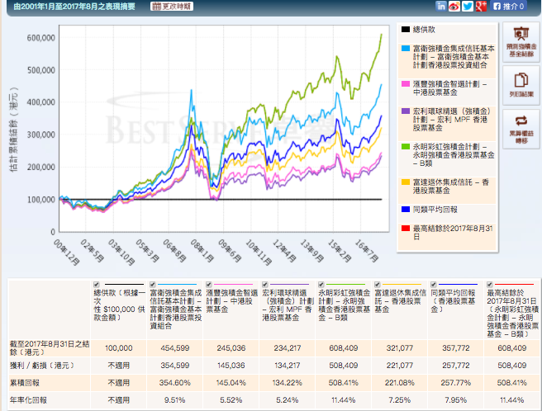542x411 pixels.
Task: Click 08年1月 x-axis label
Action: point(202,250)
